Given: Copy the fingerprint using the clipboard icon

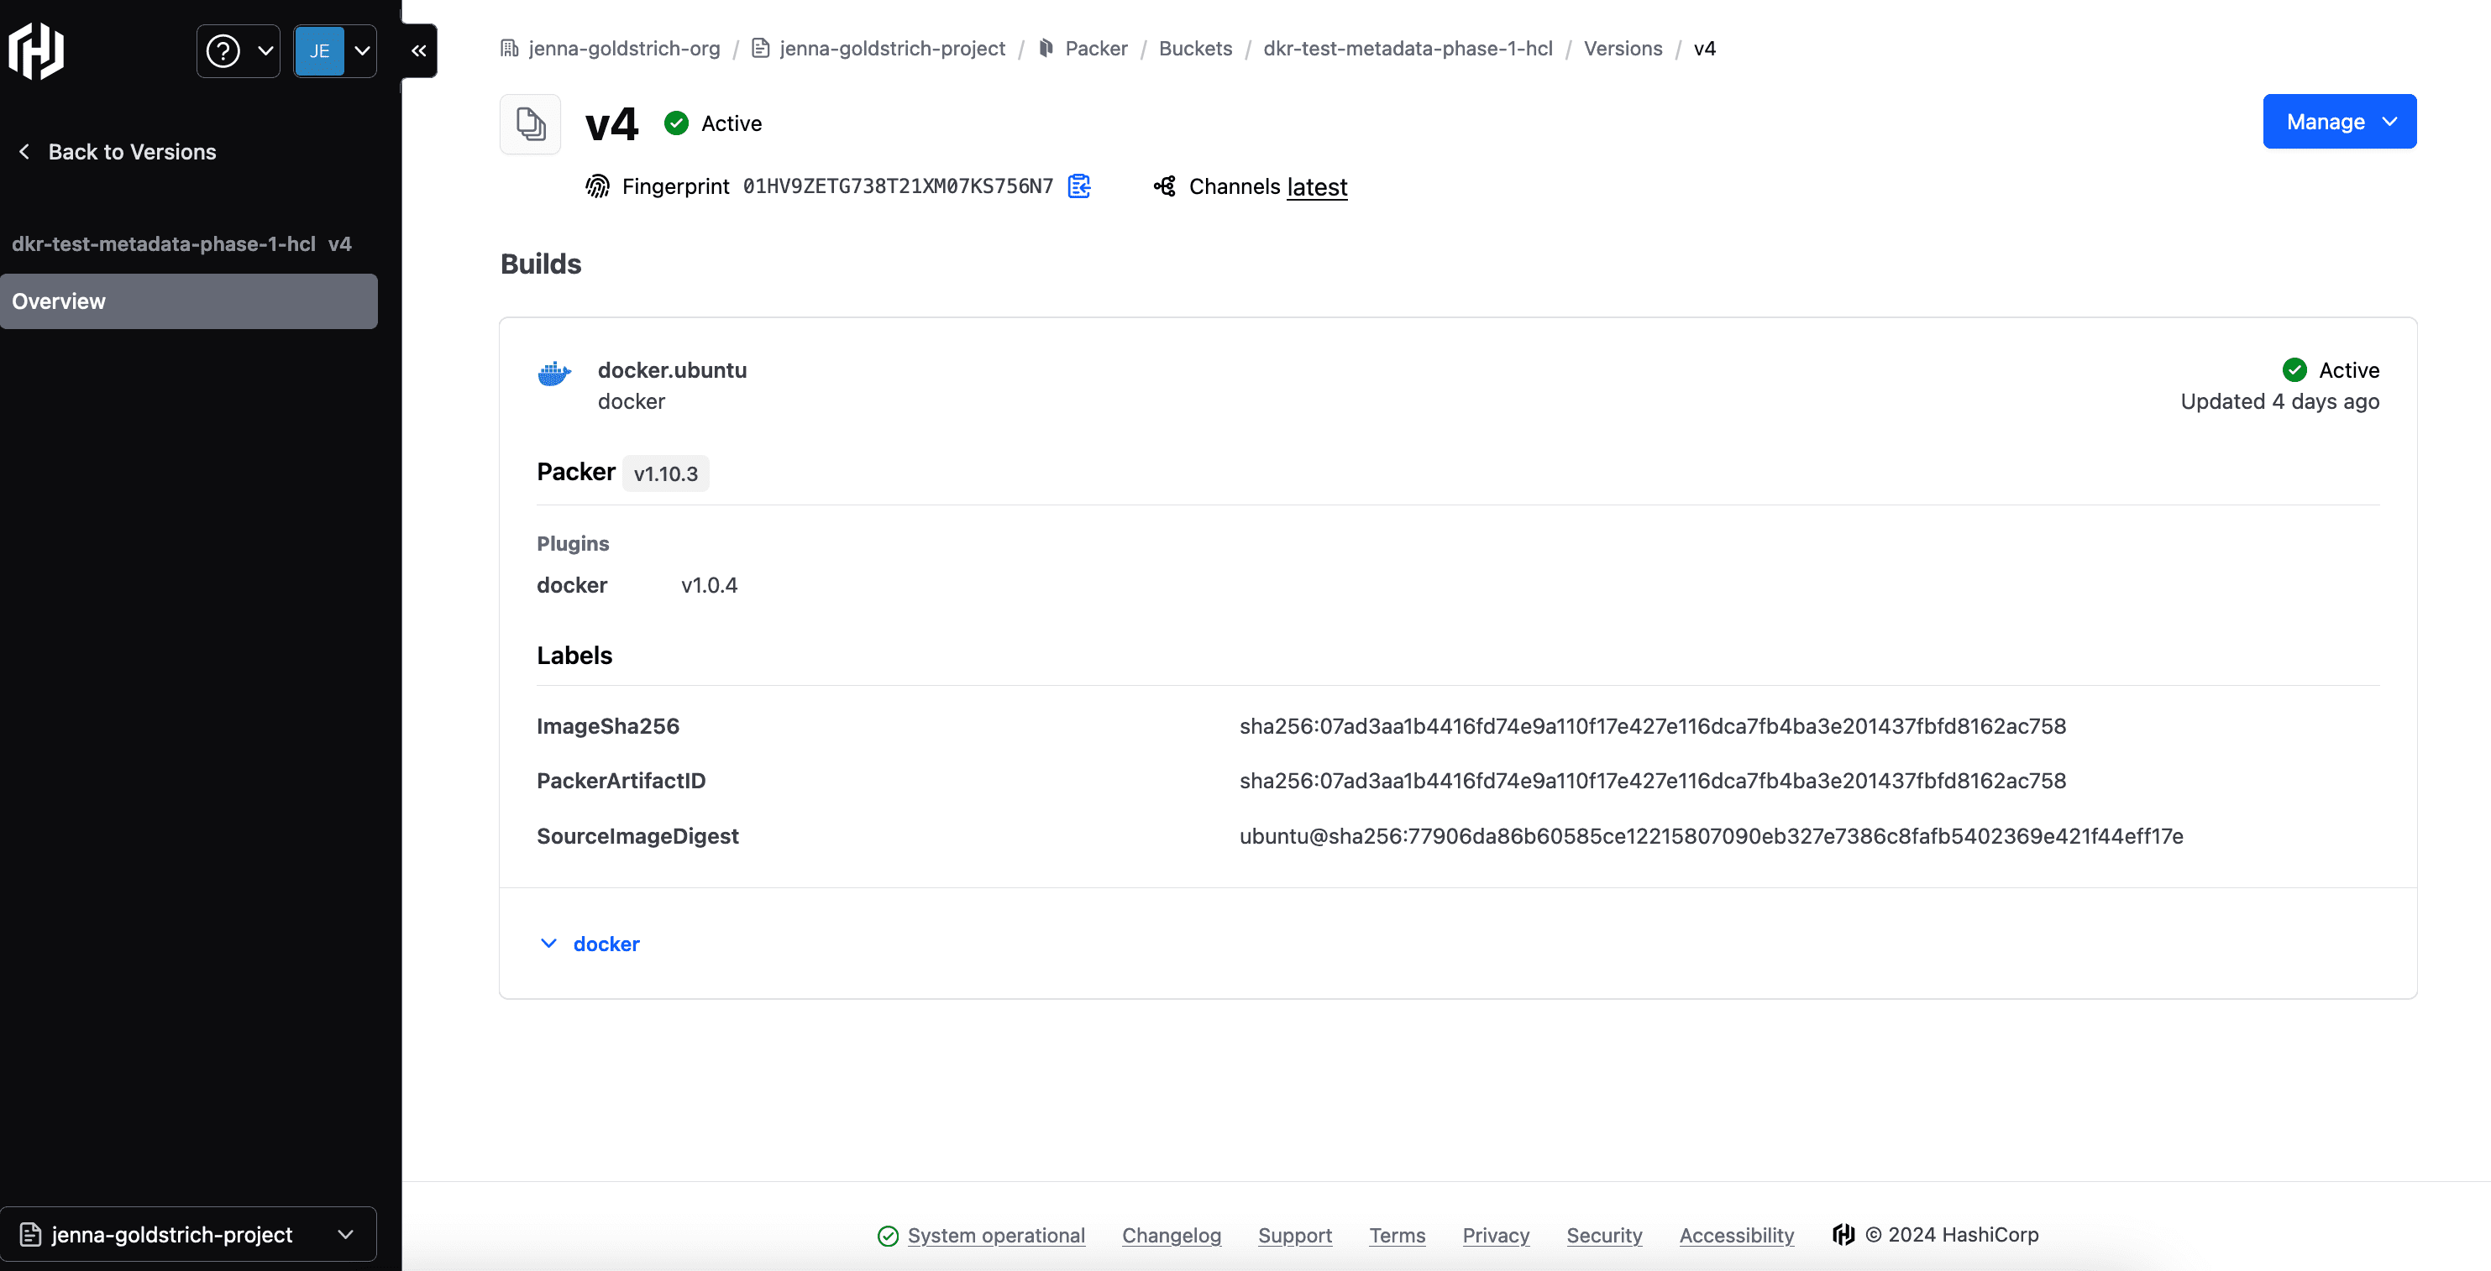Looking at the screenshot, I should click(1079, 186).
